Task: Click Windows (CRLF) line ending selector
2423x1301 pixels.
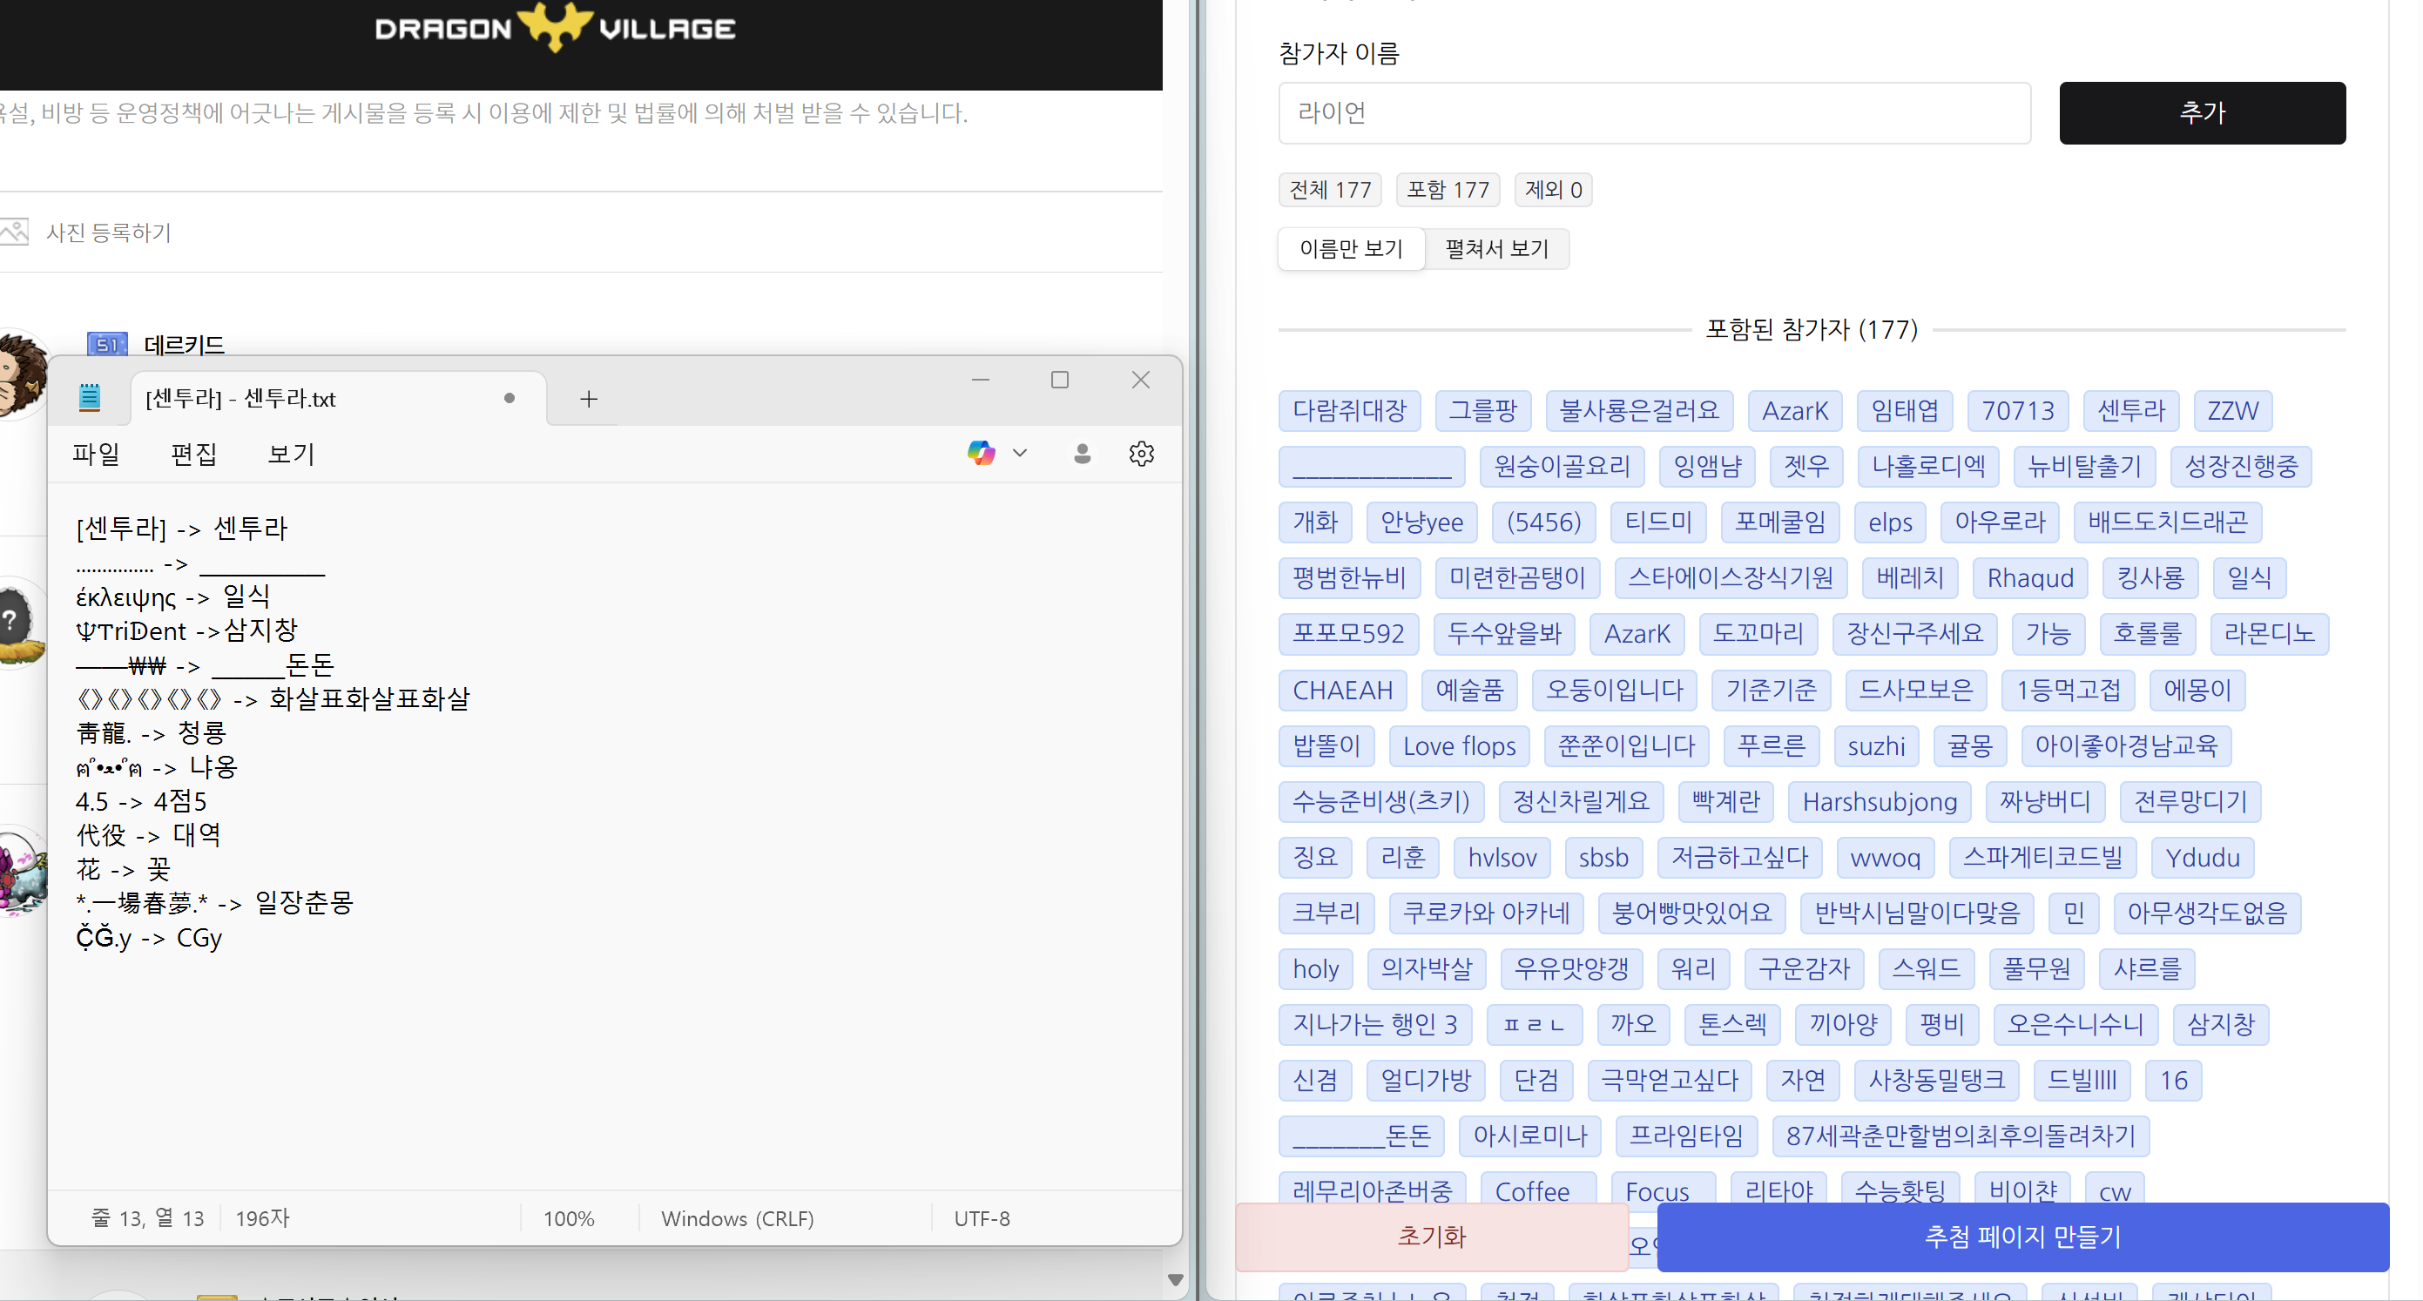Action: (x=737, y=1218)
